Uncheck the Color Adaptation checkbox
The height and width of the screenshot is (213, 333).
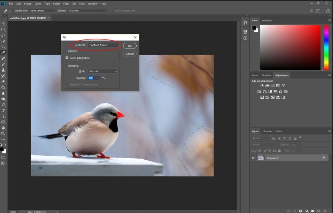pyautogui.click(x=67, y=58)
